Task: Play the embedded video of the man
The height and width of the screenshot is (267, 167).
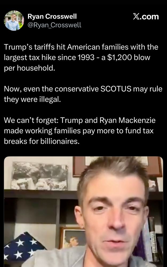Action: pos(83,211)
